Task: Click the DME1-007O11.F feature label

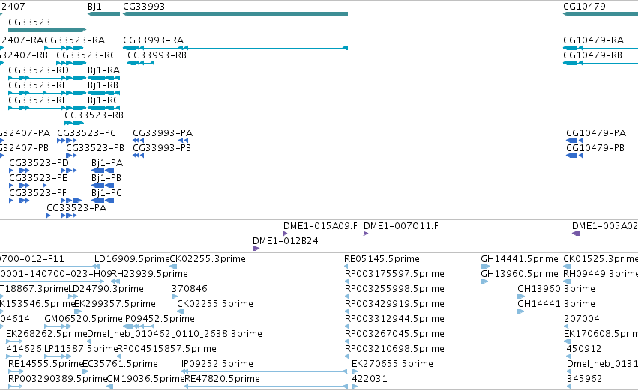Action: click(401, 226)
